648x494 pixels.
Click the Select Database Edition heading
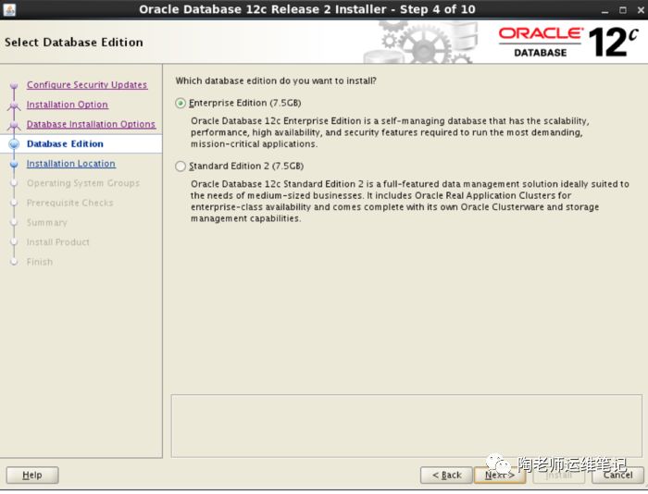point(74,43)
